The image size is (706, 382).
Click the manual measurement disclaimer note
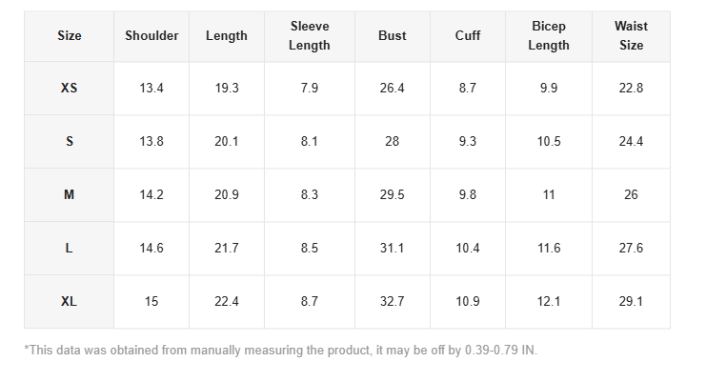(280, 351)
